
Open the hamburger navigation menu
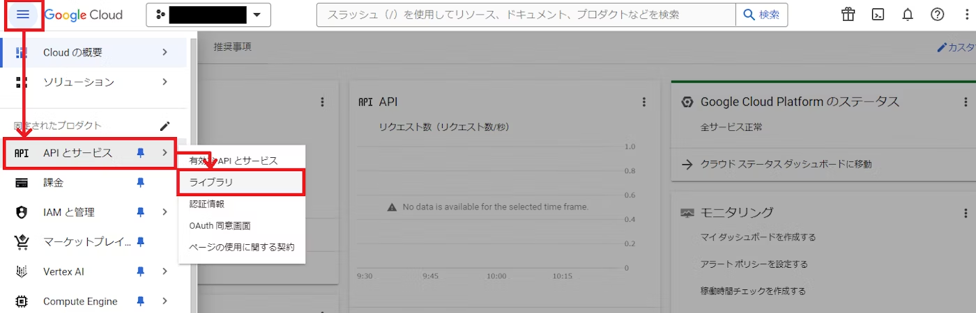tap(22, 15)
